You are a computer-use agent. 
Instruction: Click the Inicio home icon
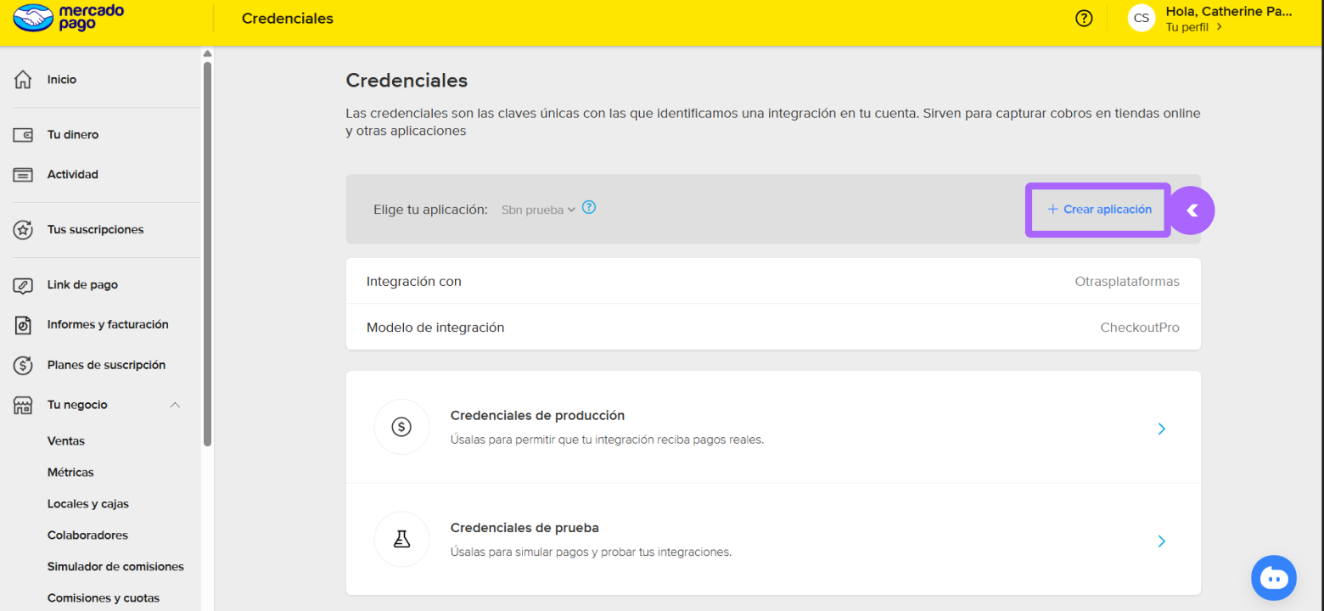(23, 80)
